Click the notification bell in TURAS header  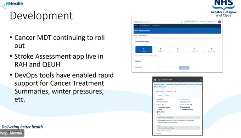181,22
